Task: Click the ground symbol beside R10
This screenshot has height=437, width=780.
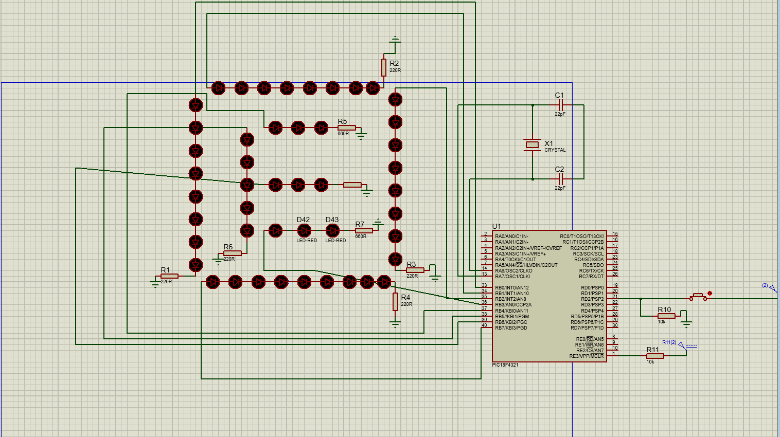Action: tap(686, 324)
